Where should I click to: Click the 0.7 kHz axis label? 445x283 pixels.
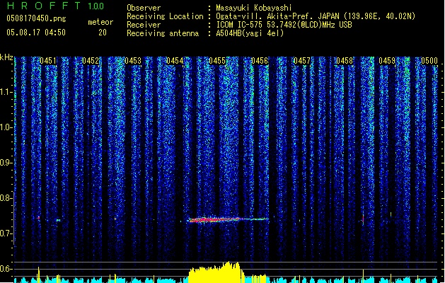[x=6, y=233]
